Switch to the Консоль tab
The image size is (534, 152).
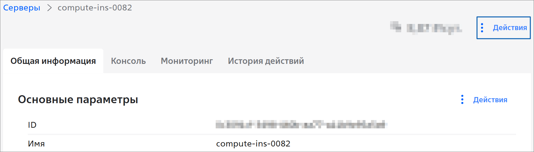pyautogui.click(x=128, y=61)
